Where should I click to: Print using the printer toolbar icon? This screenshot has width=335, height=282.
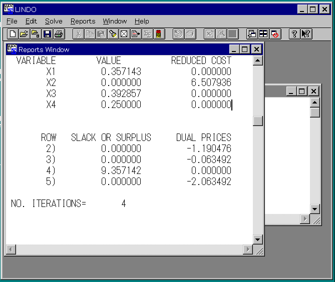59,34
